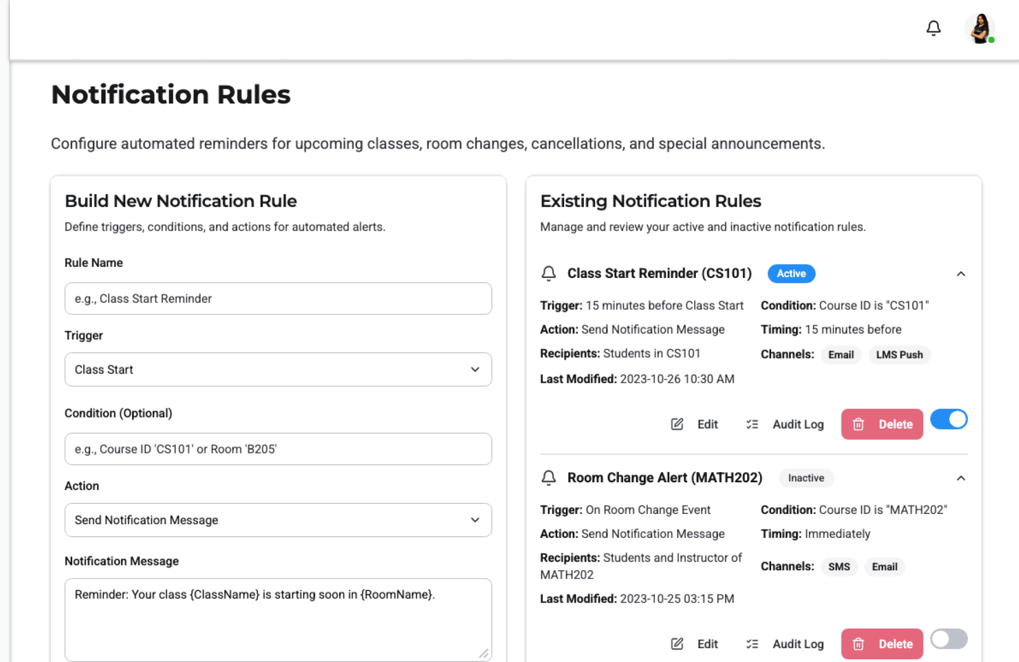Screen dimensions: 1019x662
Task: Open the Trigger dropdown showing Class Start
Action: click(x=278, y=370)
